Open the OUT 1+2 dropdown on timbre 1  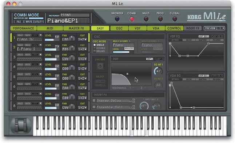pos(83,39)
